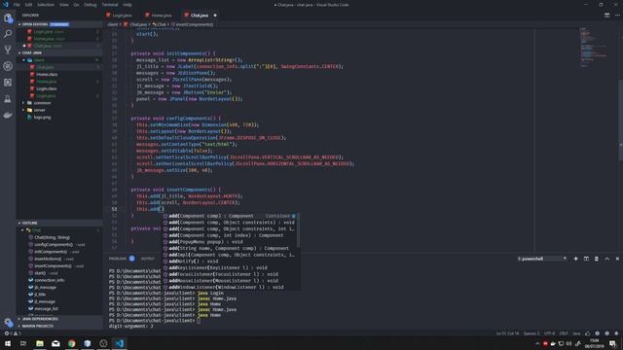623x350 pixels.
Task: Open the Source Control view
Action: 8,50
